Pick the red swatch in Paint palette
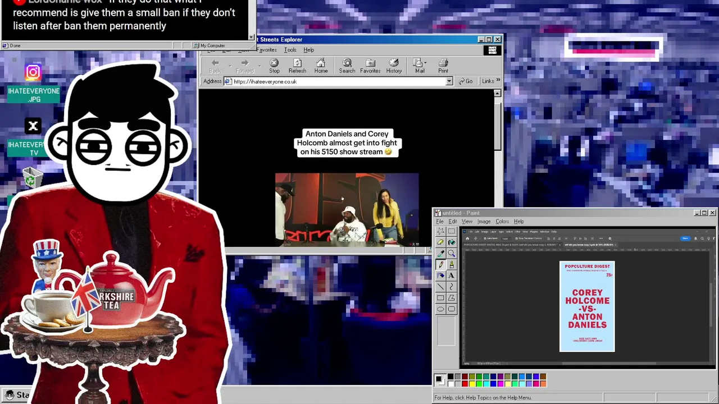This screenshot has height=404, width=719. tap(465, 384)
